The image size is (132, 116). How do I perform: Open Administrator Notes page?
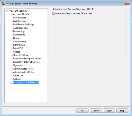tap(23, 69)
